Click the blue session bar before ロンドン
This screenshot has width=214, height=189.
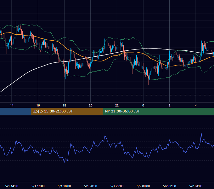(15, 111)
